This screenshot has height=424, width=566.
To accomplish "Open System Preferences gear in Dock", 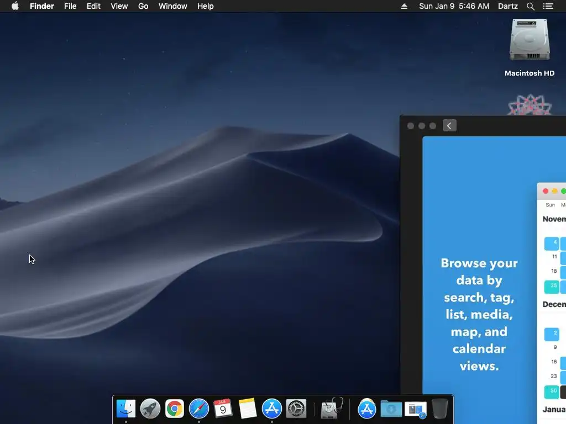I will [296, 409].
